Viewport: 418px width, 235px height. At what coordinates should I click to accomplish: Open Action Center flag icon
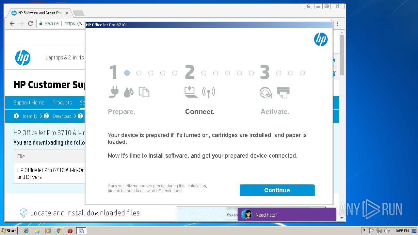coord(371,231)
